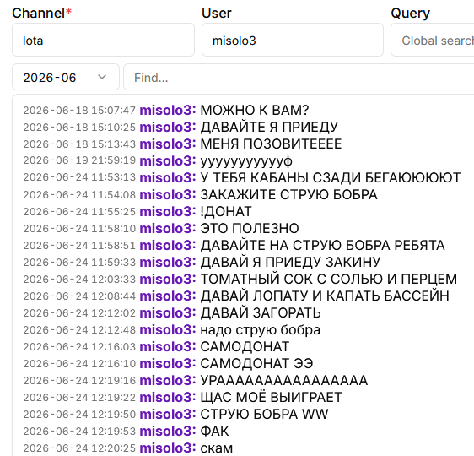Click username on the МОЖНО К ВАМ? message
This screenshot has width=474, height=456.
[168, 110]
